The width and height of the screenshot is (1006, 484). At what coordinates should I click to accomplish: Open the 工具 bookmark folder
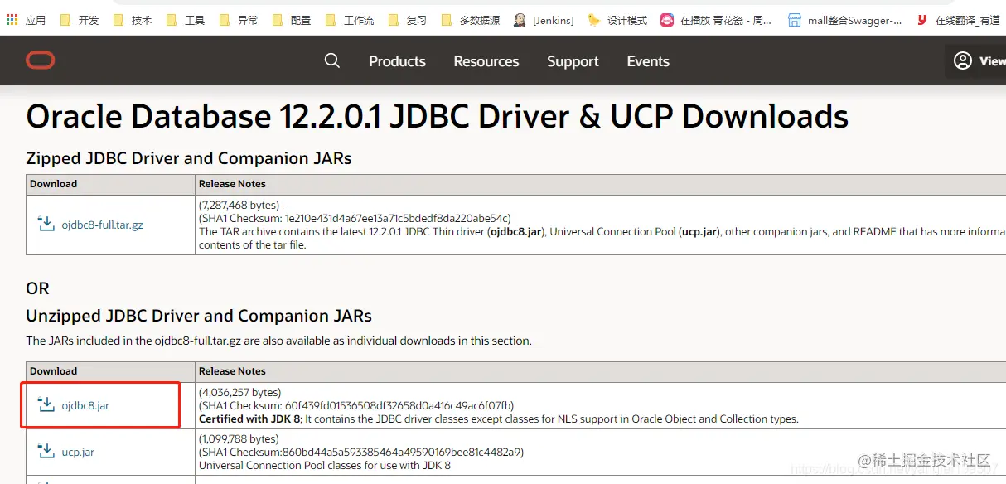186,20
